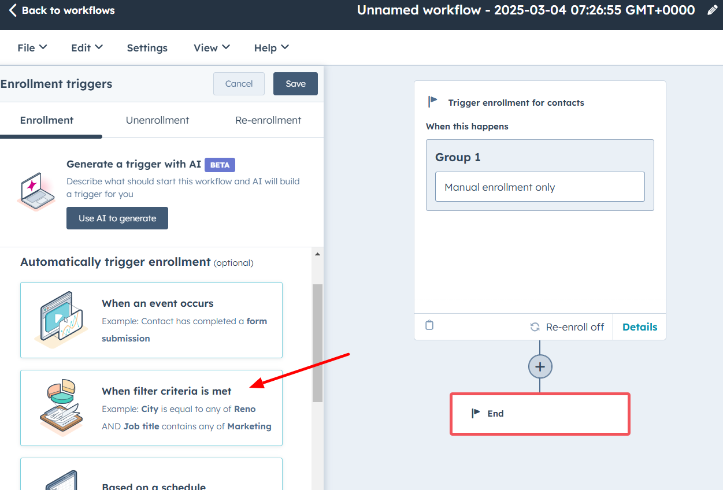
Task: Expand the View dropdown menu
Action: (x=212, y=47)
